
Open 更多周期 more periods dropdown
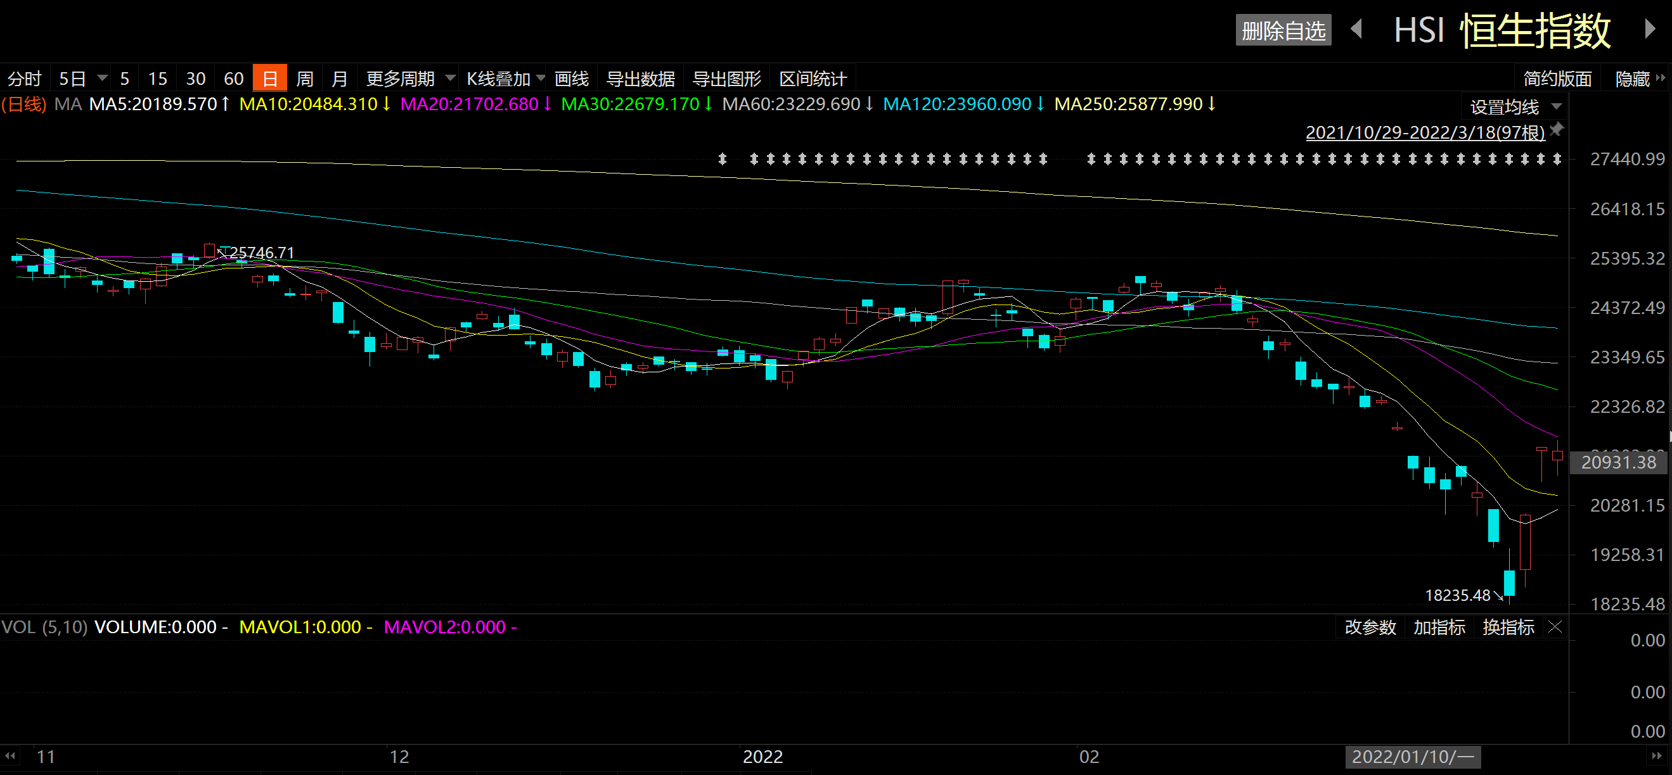point(409,79)
